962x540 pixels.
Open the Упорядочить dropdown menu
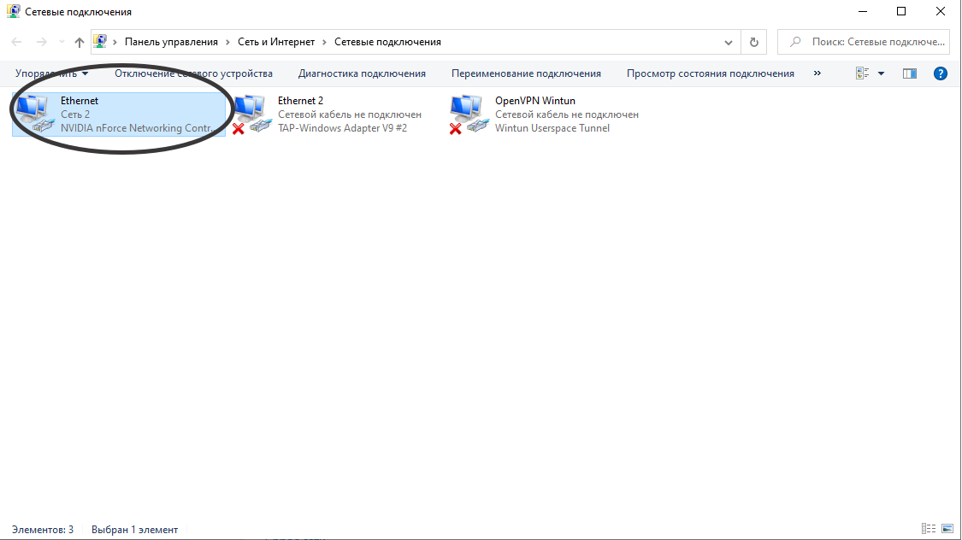click(x=51, y=73)
